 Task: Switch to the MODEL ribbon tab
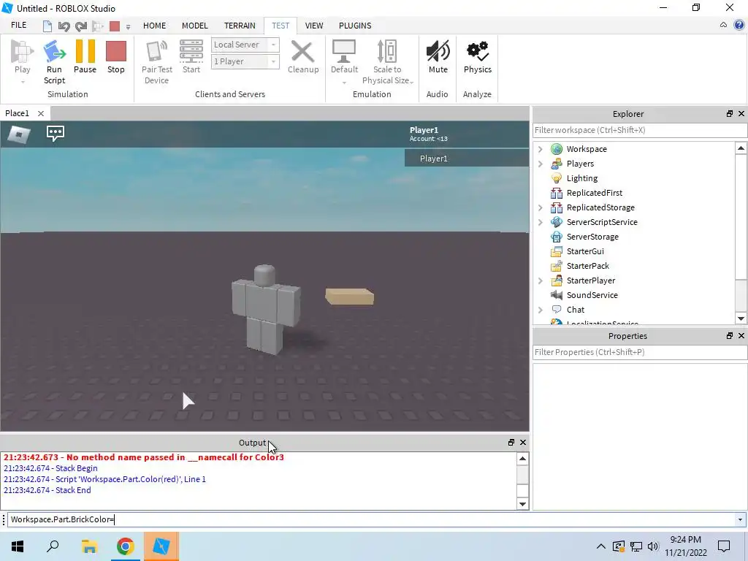[x=194, y=26]
